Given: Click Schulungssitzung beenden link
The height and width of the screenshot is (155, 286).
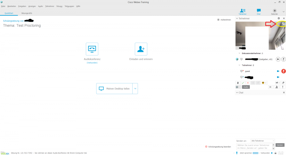Looking at the screenshot, I should click(x=218, y=147).
